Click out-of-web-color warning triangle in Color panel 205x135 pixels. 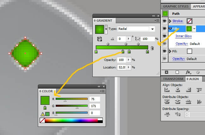tap(43, 114)
